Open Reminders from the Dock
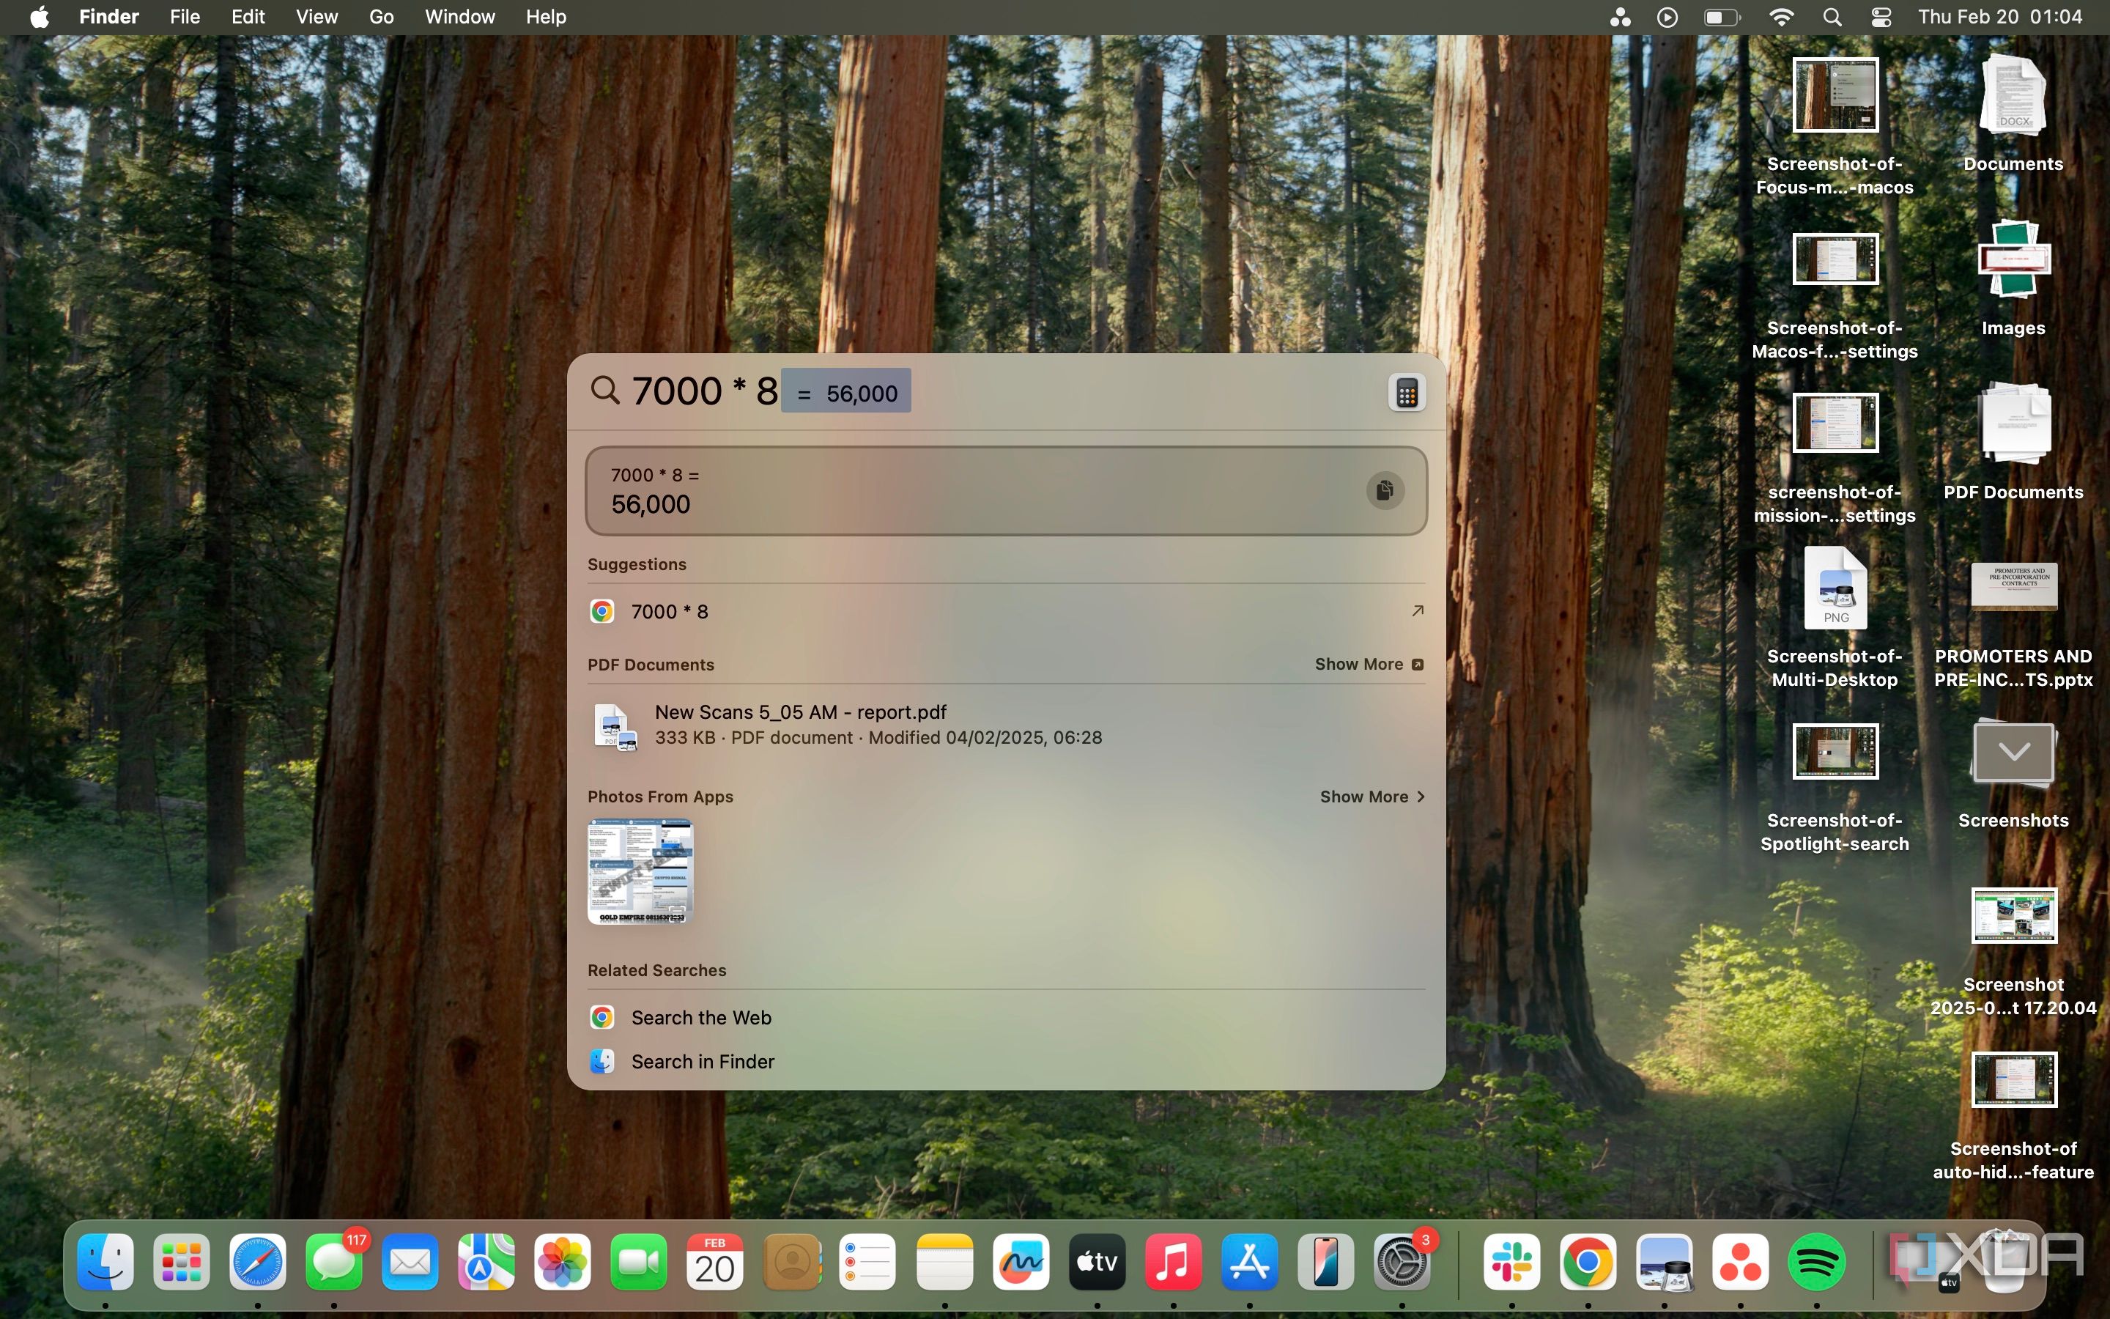The image size is (2110, 1319). point(867,1261)
